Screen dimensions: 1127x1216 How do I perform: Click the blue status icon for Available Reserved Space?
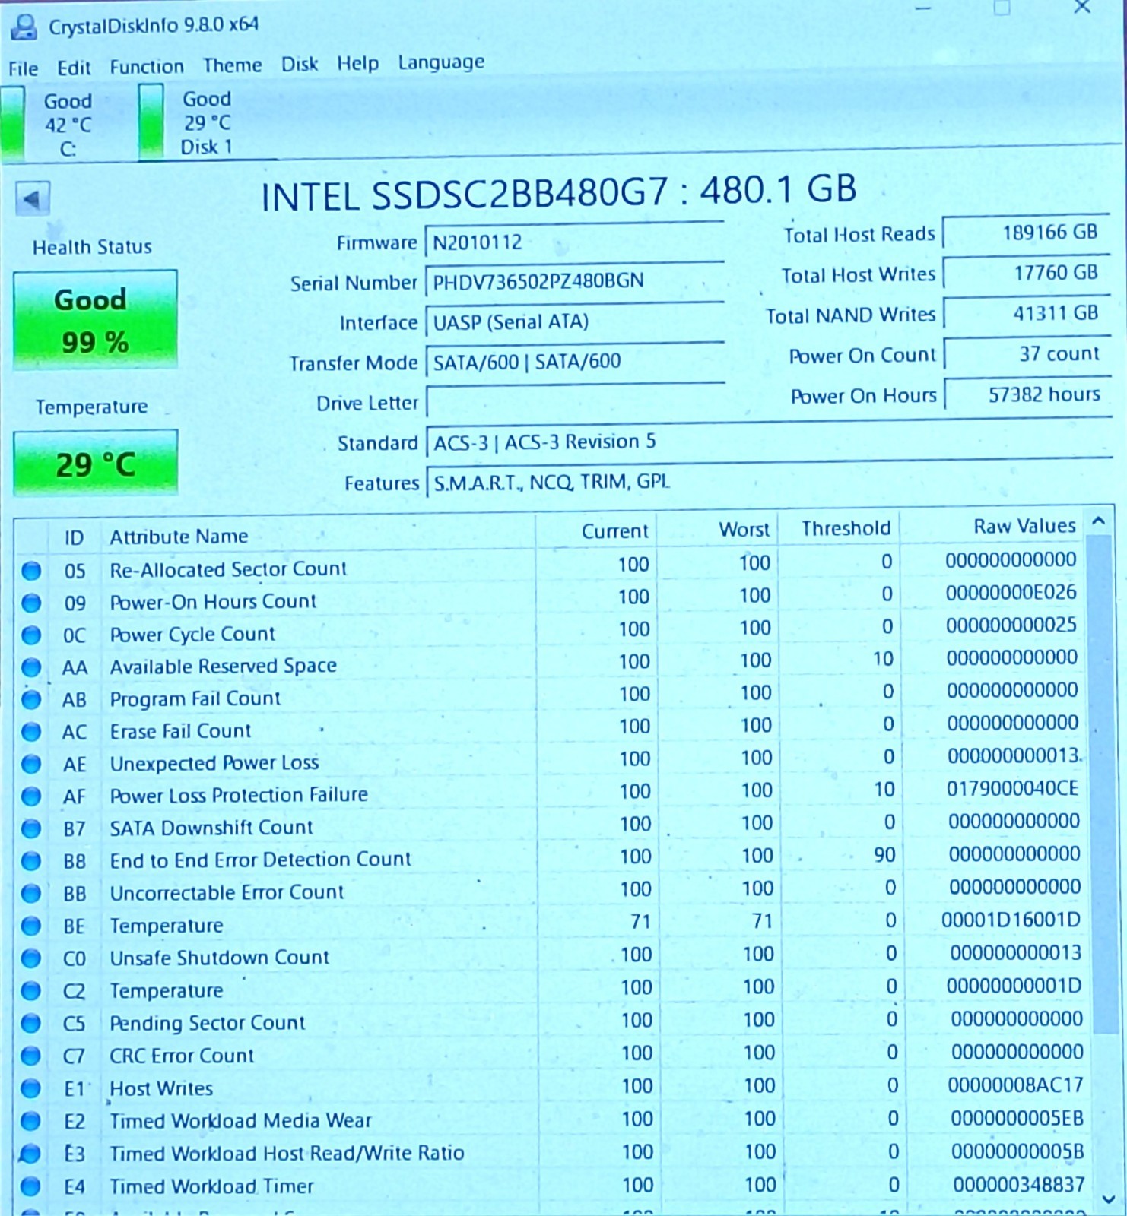[x=31, y=668]
